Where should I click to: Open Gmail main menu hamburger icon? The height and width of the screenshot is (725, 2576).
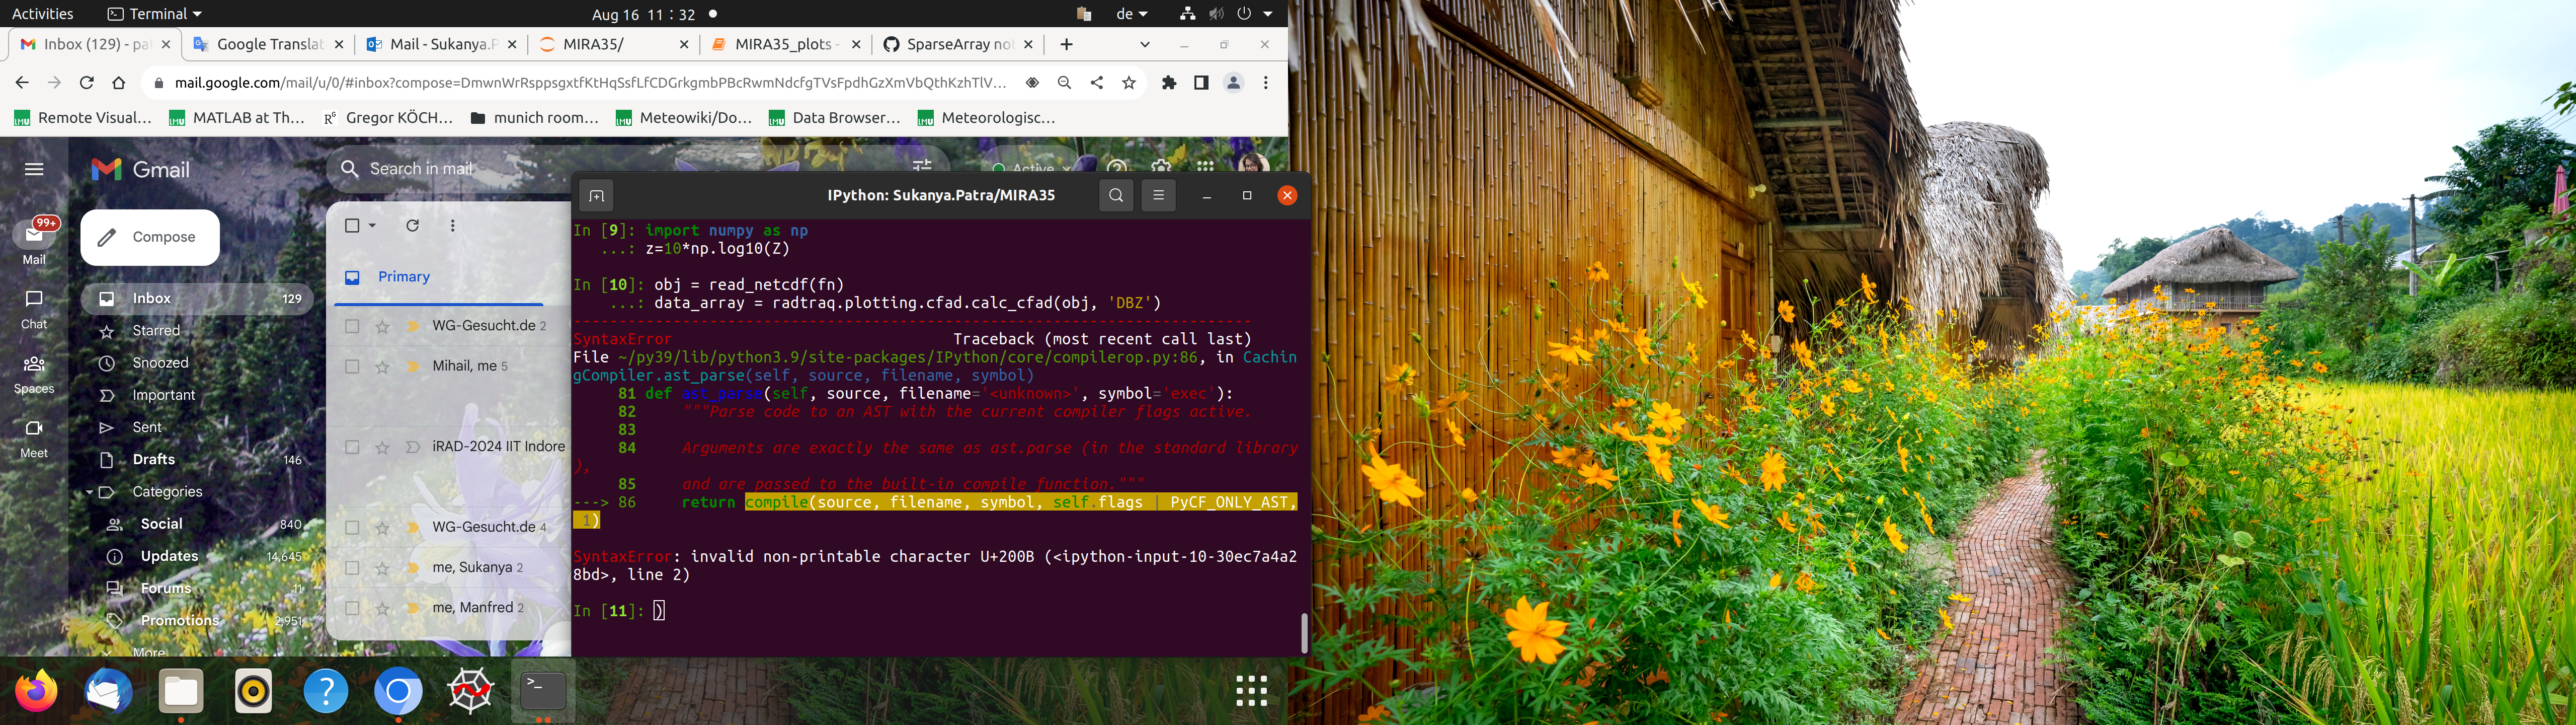(34, 169)
